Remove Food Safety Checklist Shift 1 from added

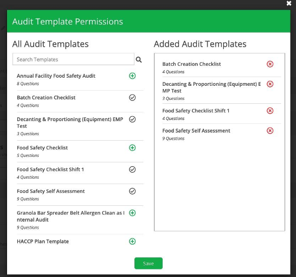(x=270, y=111)
